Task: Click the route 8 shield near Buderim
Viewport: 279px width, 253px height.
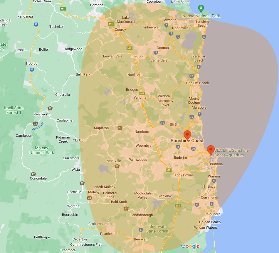Action: [178, 147]
